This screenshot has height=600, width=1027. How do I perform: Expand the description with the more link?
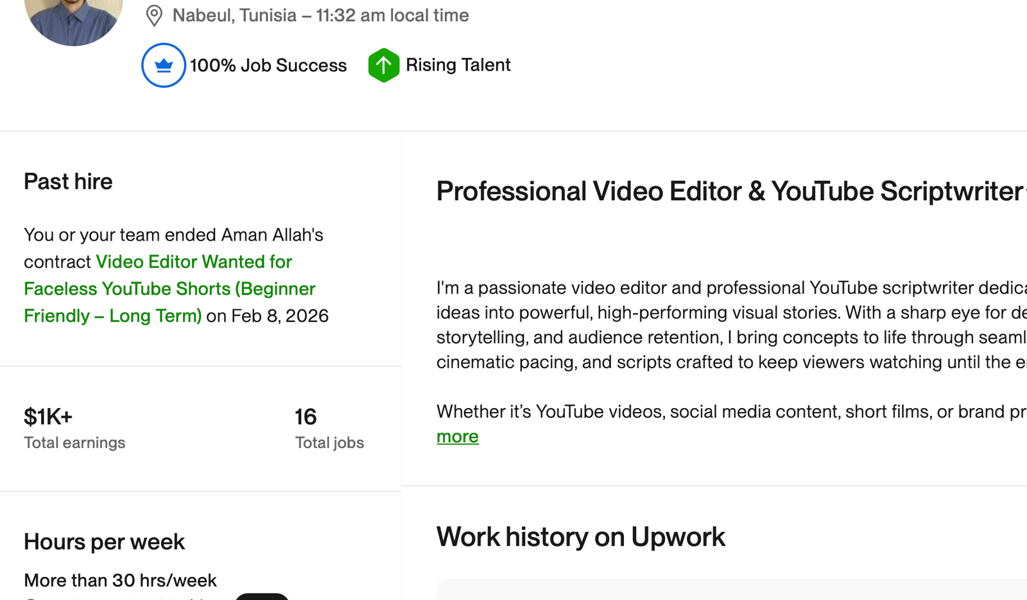[x=457, y=436]
